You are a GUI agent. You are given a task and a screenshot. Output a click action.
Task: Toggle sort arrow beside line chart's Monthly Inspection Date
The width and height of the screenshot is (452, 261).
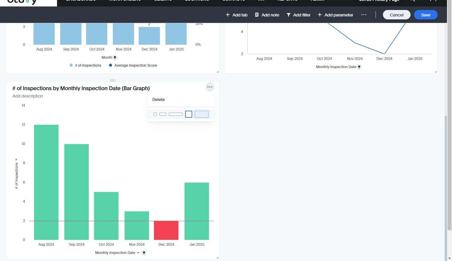click(359, 67)
